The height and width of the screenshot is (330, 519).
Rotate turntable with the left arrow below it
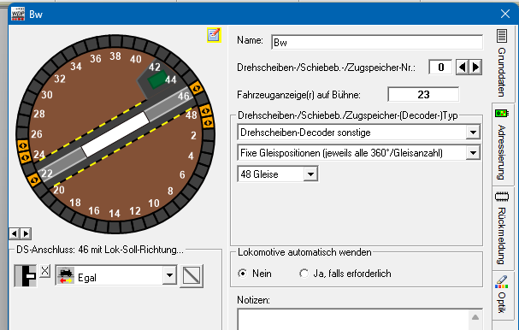15,233
